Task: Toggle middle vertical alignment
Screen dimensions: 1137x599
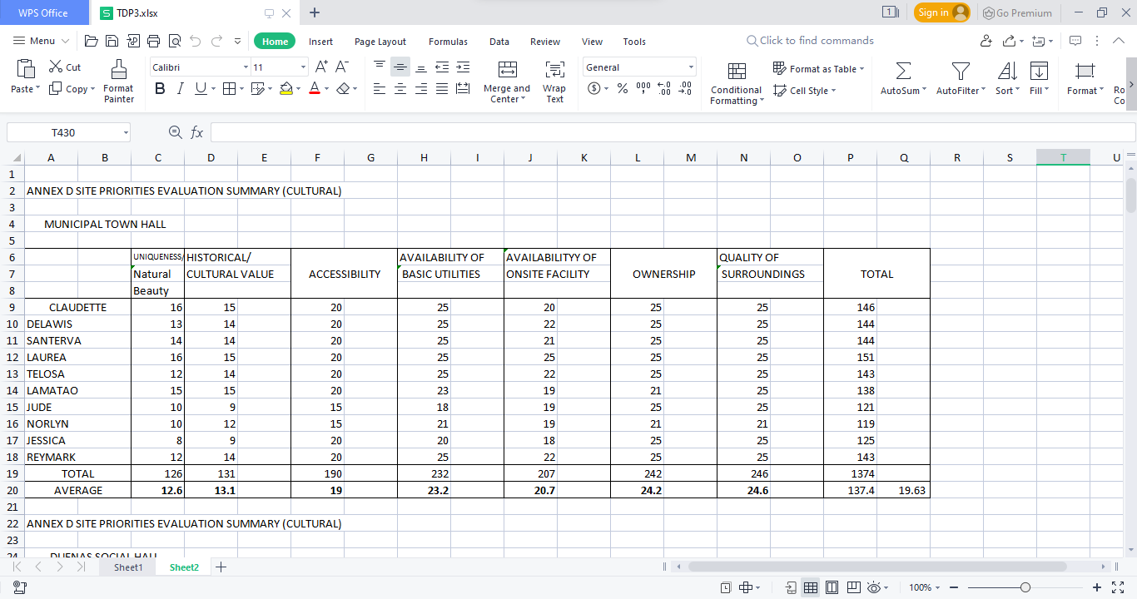Action: [x=400, y=67]
